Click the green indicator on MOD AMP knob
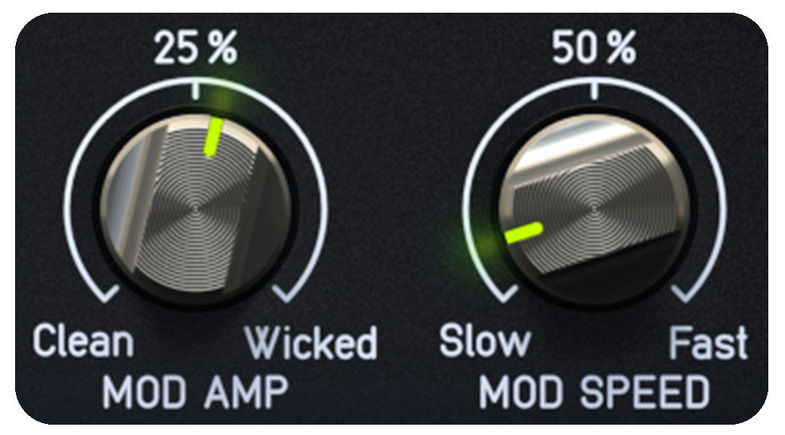The image size is (785, 435). (x=213, y=137)
